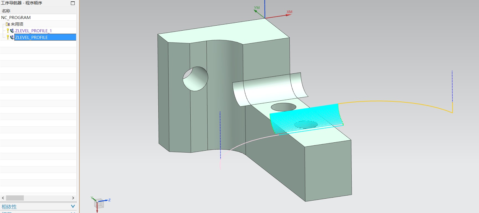Expand the 相依性 panel chevron
Image resolution: width=479 pixels, height=213 pixels.
click(73, 206)
